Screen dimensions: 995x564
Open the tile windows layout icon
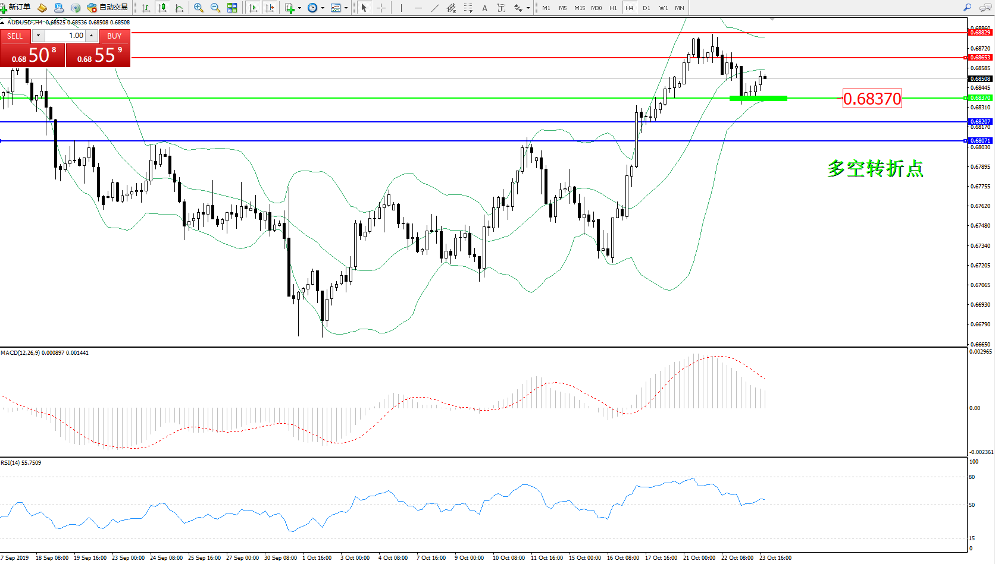(232, 8)
